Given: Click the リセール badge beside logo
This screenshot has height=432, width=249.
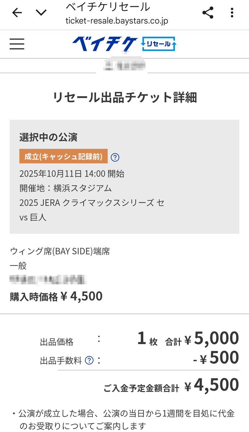Looking at the screenshot, I should click(x=158, y=44).
